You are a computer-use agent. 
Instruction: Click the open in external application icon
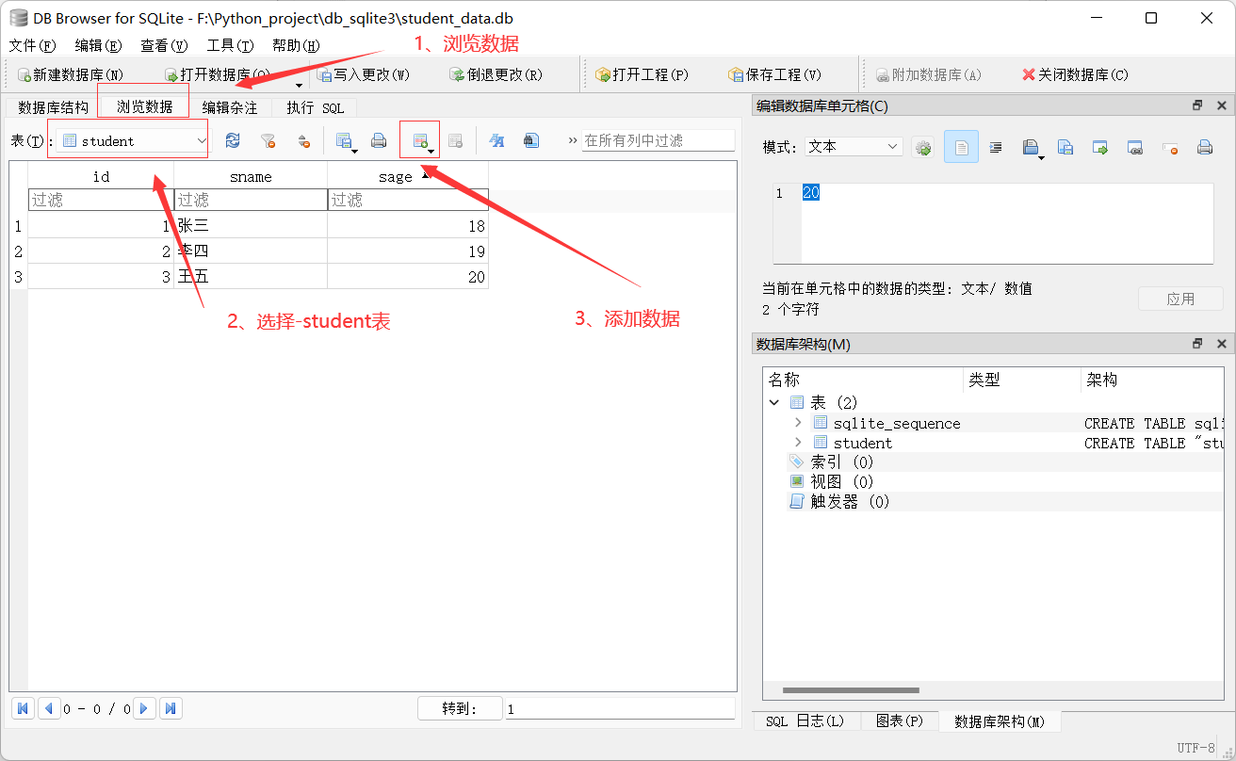tap(1100, 147)
